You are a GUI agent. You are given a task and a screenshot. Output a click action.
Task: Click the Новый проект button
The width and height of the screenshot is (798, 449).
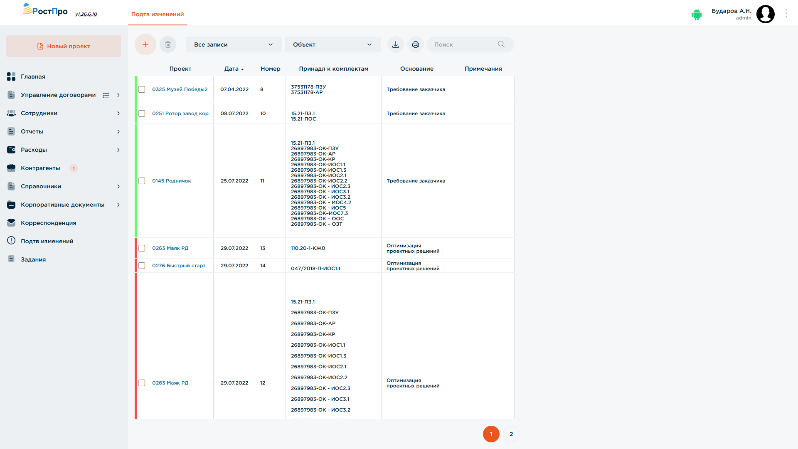click(64, 46)
